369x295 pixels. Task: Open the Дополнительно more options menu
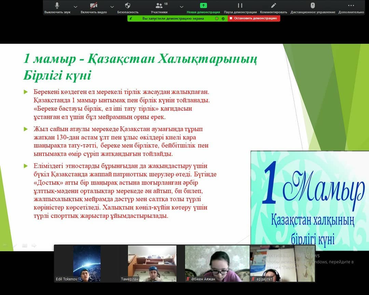[x=351, y=8]
